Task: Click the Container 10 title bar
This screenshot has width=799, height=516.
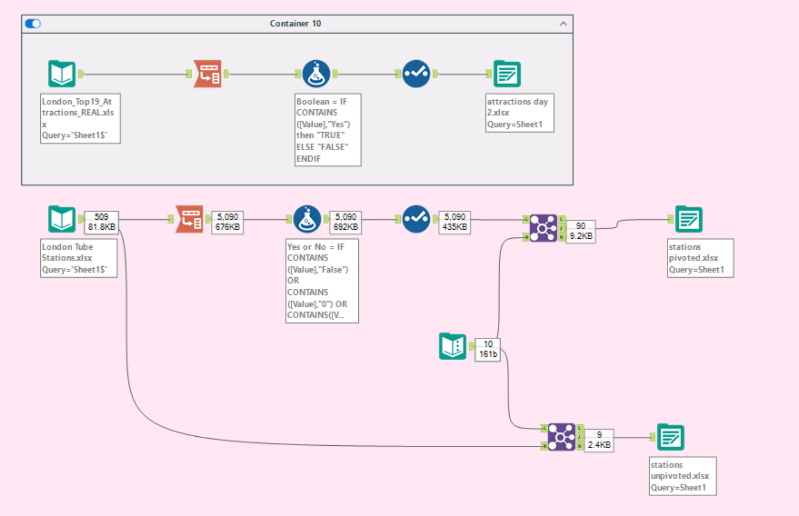Action: pyautogui.click(x=295, y=24)
